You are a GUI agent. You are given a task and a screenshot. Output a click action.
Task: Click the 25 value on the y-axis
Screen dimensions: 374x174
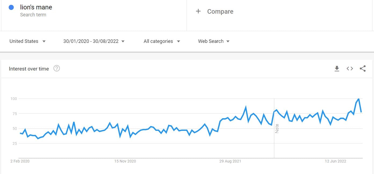click(14, 143)
